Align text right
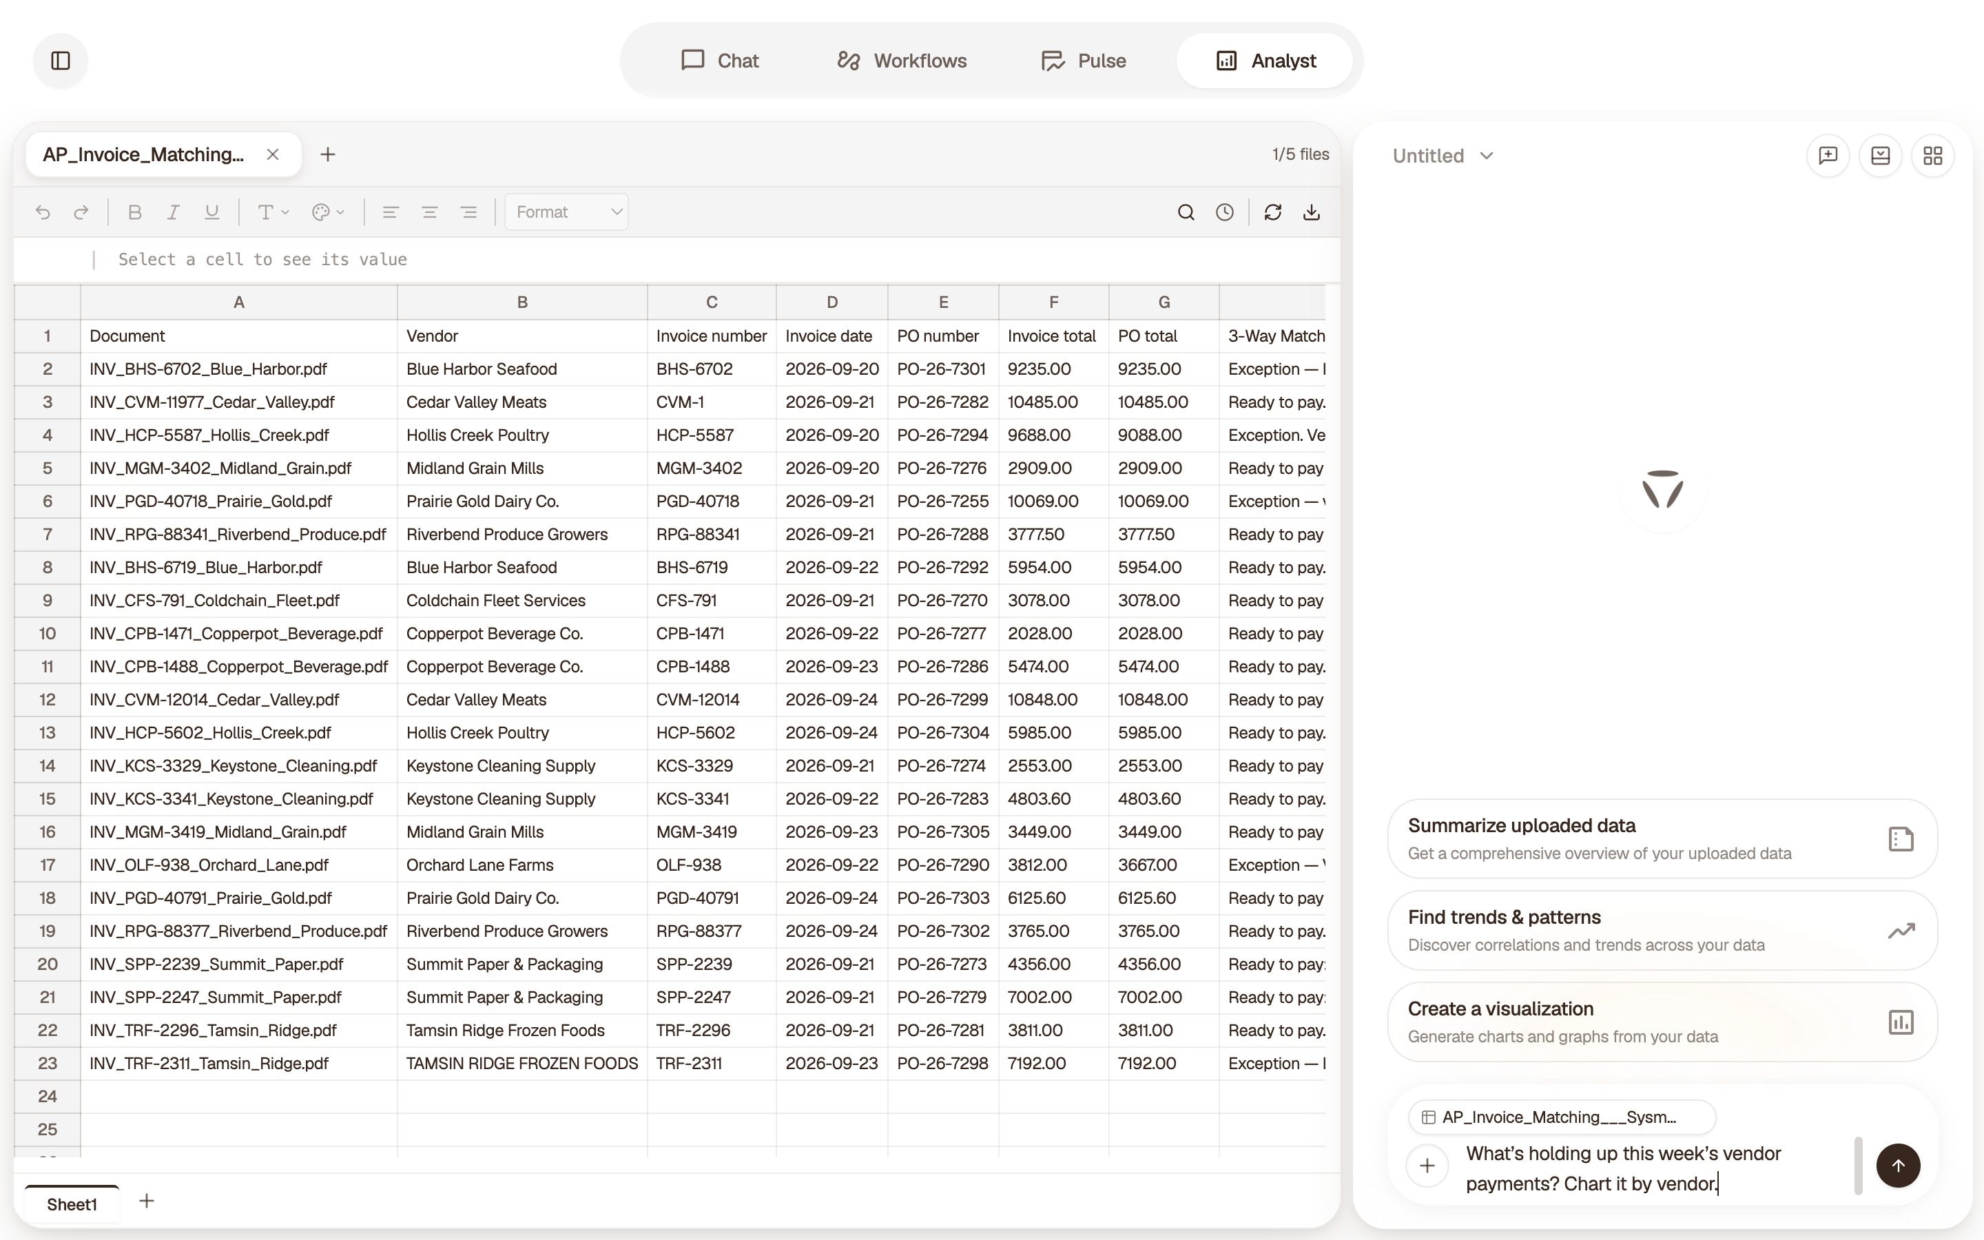 (469, 212)
